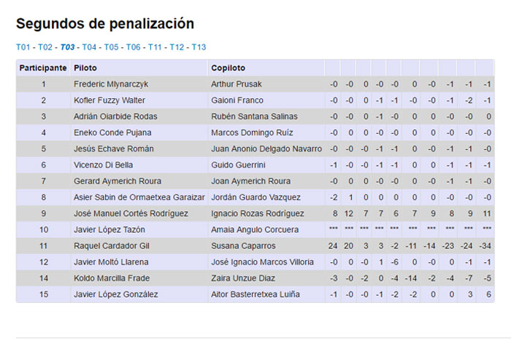Select pilot José Manuel Cortés Rodríguez
Screen dimensions: 511x340
pyautogui.click(x=131, y=214)
